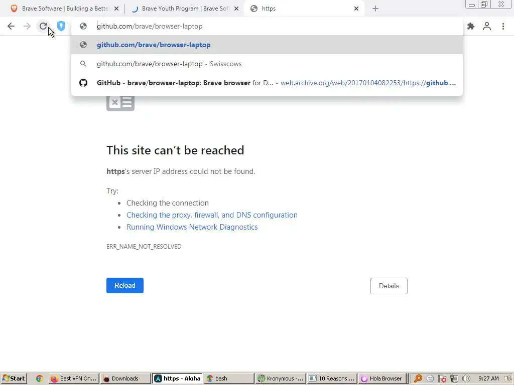Click the flag with red X tray icon
The height and width of the screenshot is (385, 514).
coord(442,378)
